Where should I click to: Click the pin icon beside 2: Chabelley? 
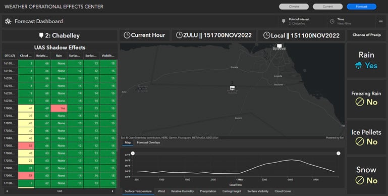(x=41, y=35)
